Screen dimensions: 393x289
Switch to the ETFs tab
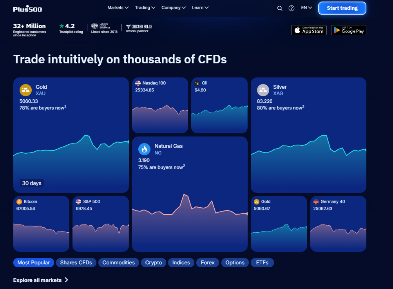click(262, 262)
